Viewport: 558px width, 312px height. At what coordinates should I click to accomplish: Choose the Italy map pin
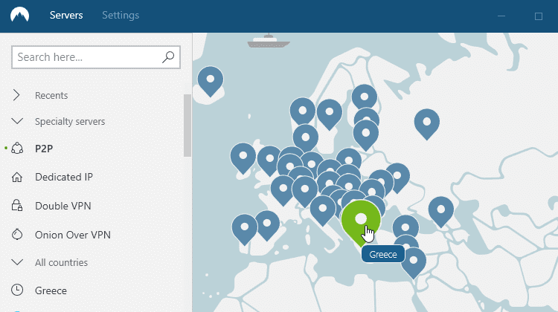[x=323, y=210]
